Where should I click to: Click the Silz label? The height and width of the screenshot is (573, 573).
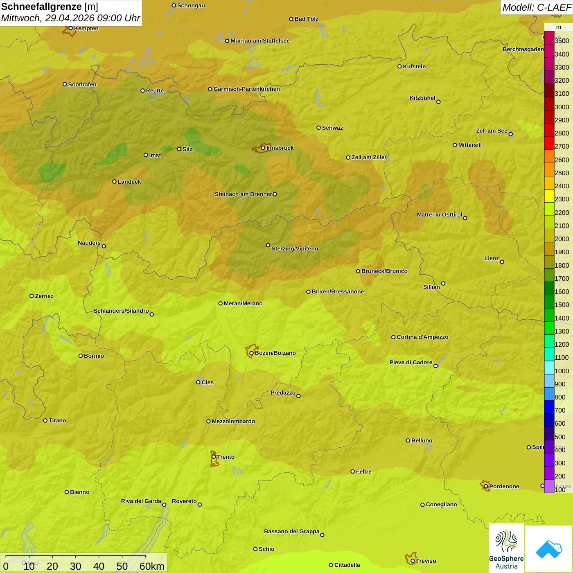tap(187, 149)
